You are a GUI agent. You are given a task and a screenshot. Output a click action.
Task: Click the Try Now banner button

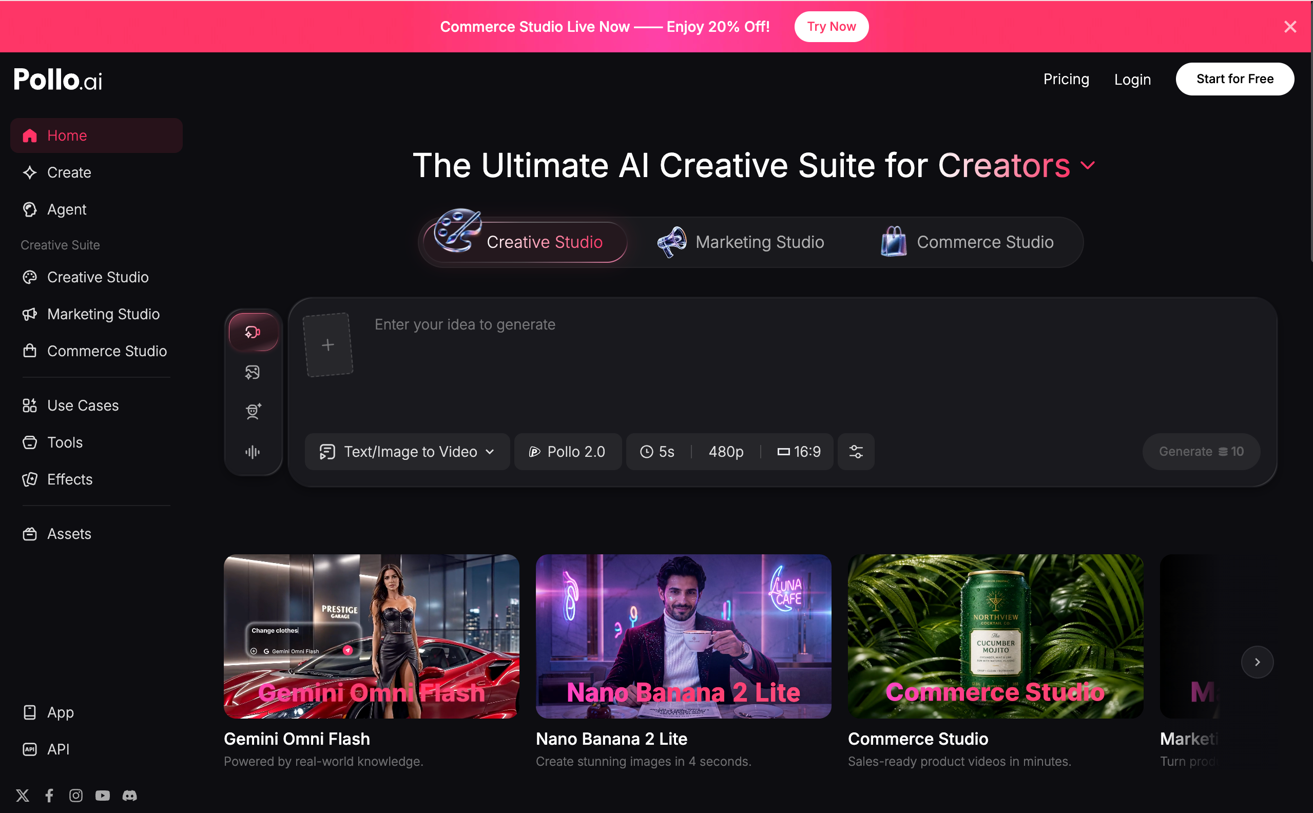pyautogui.click(x=831, y=26)
